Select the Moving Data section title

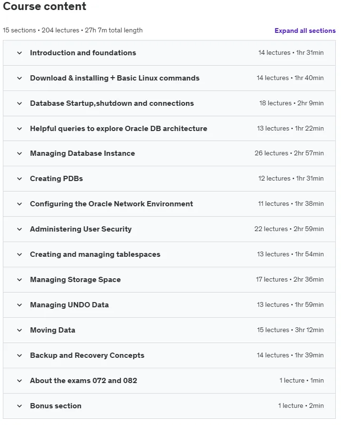click(52, 330)
